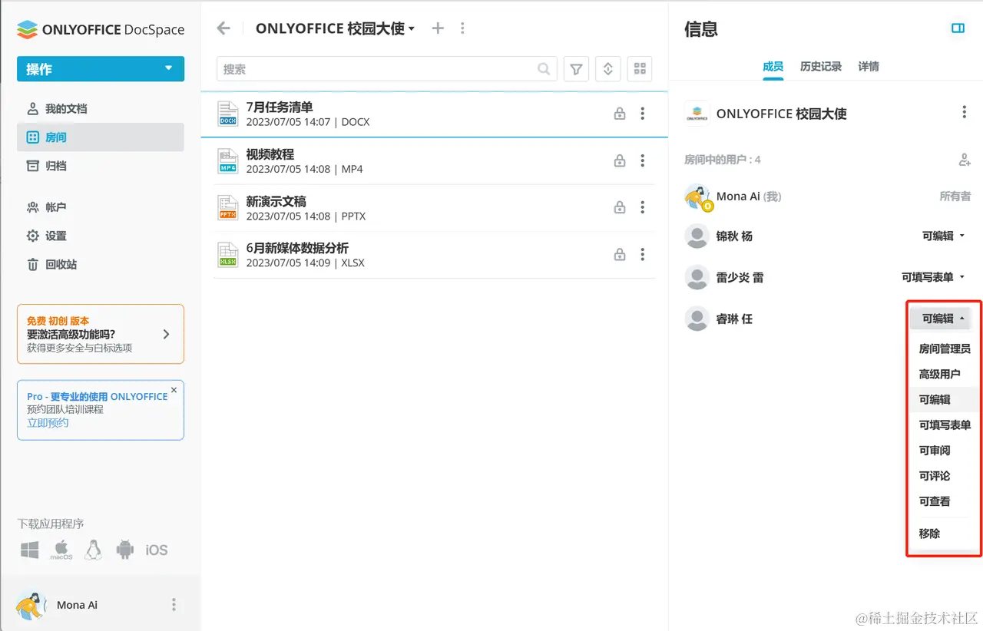This screenshot has height=631, width=983.
Task: Expand the 操作 dropdown button
Action: click(x=168, y=68)
